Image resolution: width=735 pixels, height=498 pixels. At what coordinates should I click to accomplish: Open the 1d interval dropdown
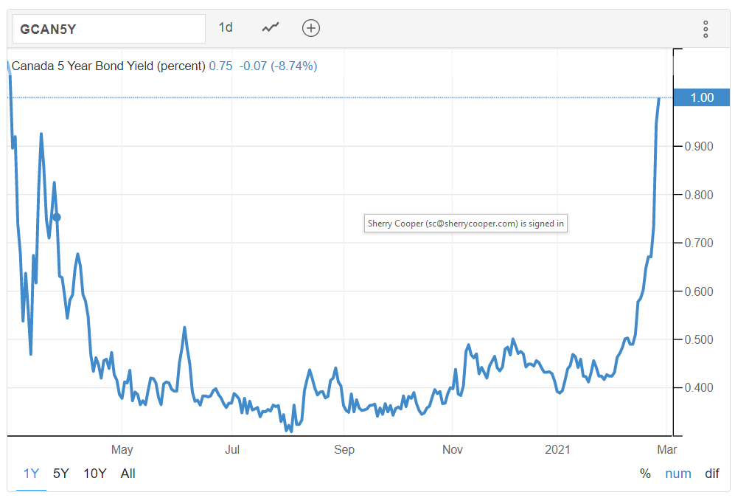226,28
